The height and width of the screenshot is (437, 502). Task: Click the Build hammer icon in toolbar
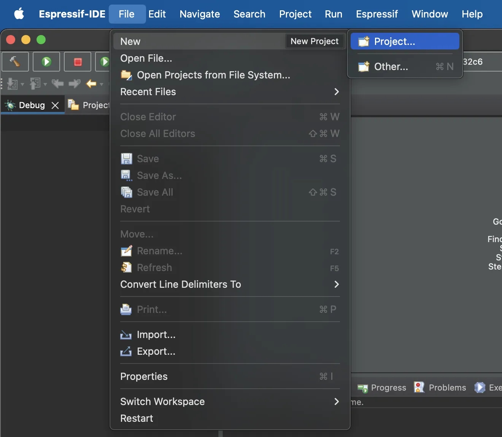pos(15,62)
